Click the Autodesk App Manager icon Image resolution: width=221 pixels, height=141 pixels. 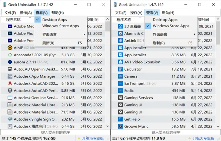[10, 76]
